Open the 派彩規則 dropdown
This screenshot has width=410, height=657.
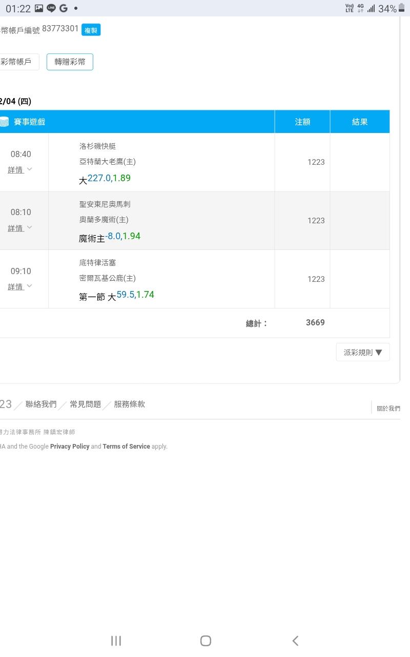(x=363, y=352)
